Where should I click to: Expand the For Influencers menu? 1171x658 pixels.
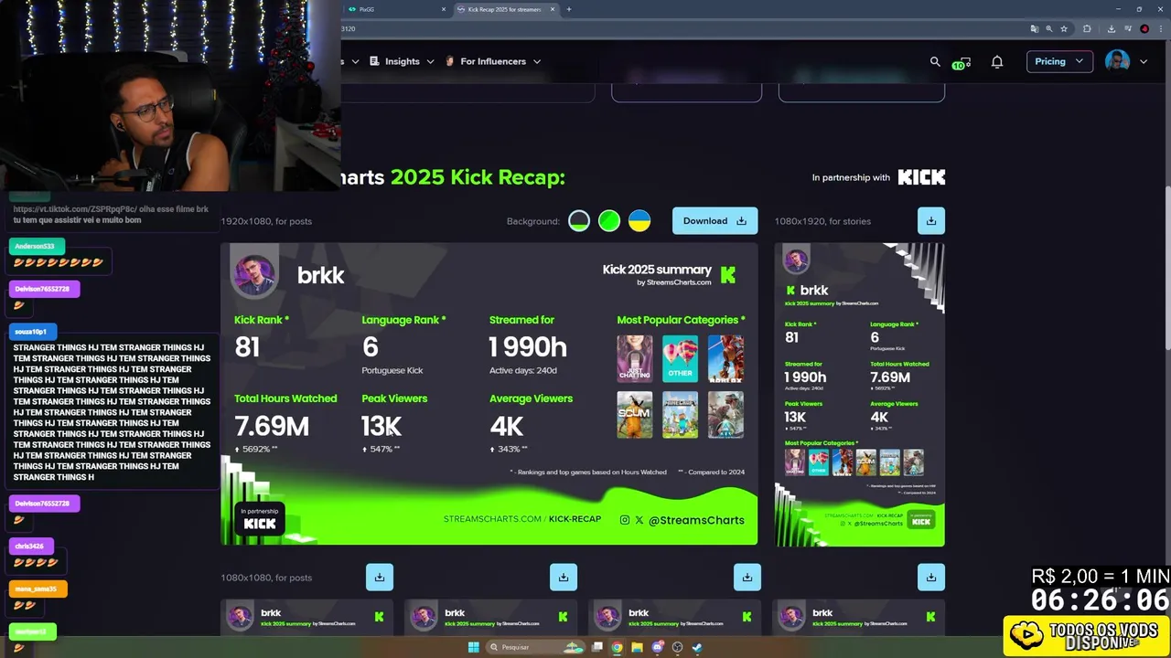[493, 61]
